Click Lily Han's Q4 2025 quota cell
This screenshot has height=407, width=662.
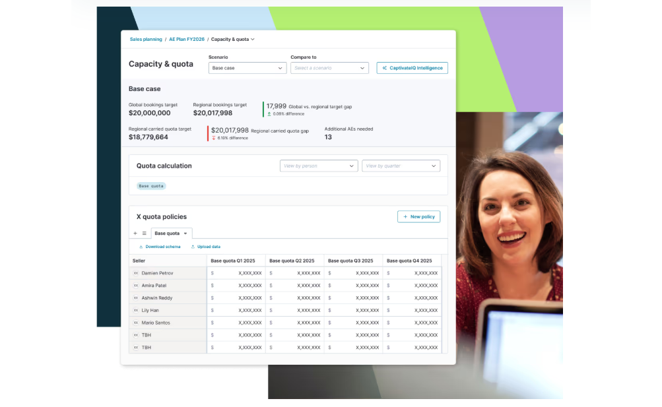click(x=412, y=311)
